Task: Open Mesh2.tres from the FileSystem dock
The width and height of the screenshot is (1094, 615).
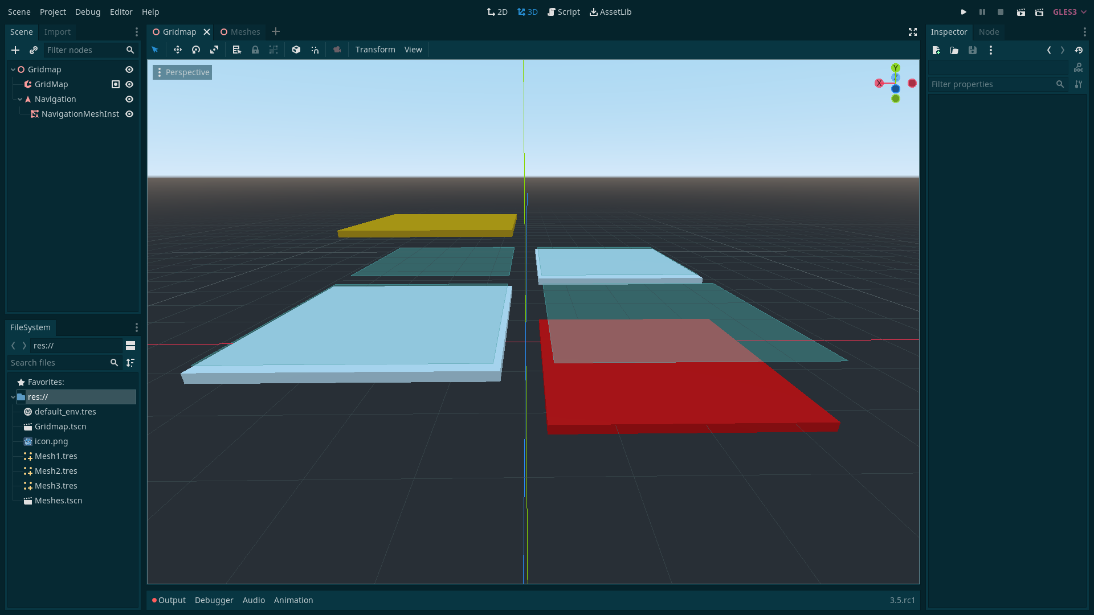Action: [55, 471]
